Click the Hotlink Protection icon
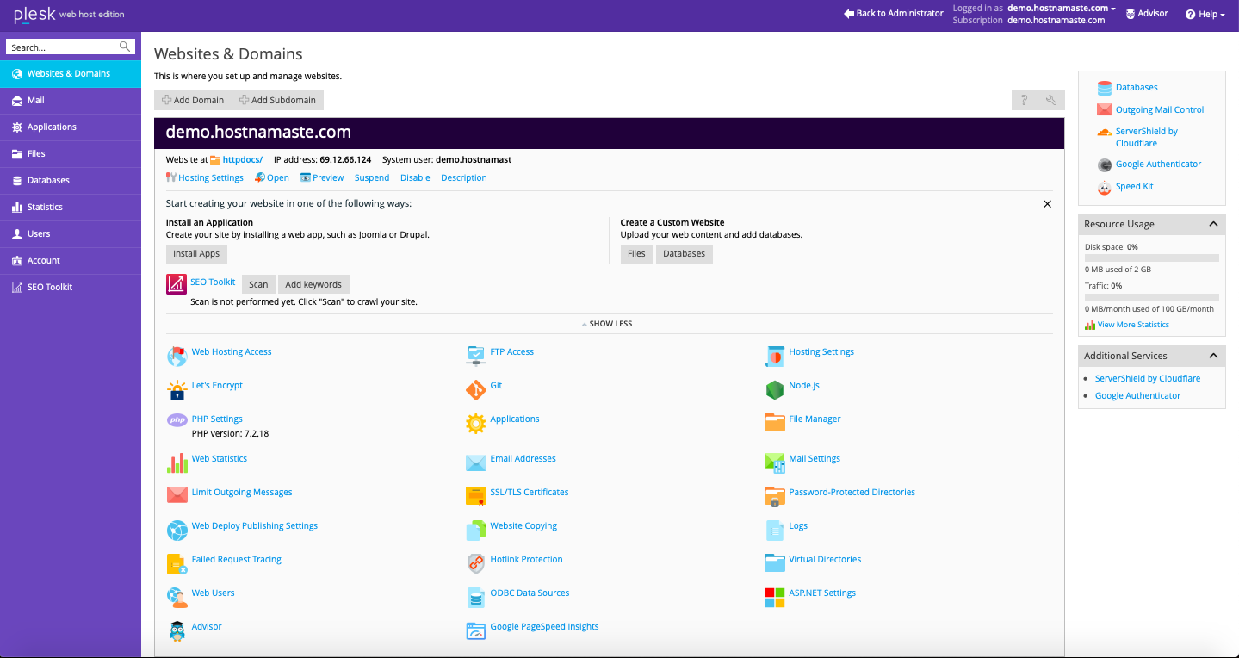Viewport: 1239px width, 658px height. pyautogui.click(x=476, y=564)
